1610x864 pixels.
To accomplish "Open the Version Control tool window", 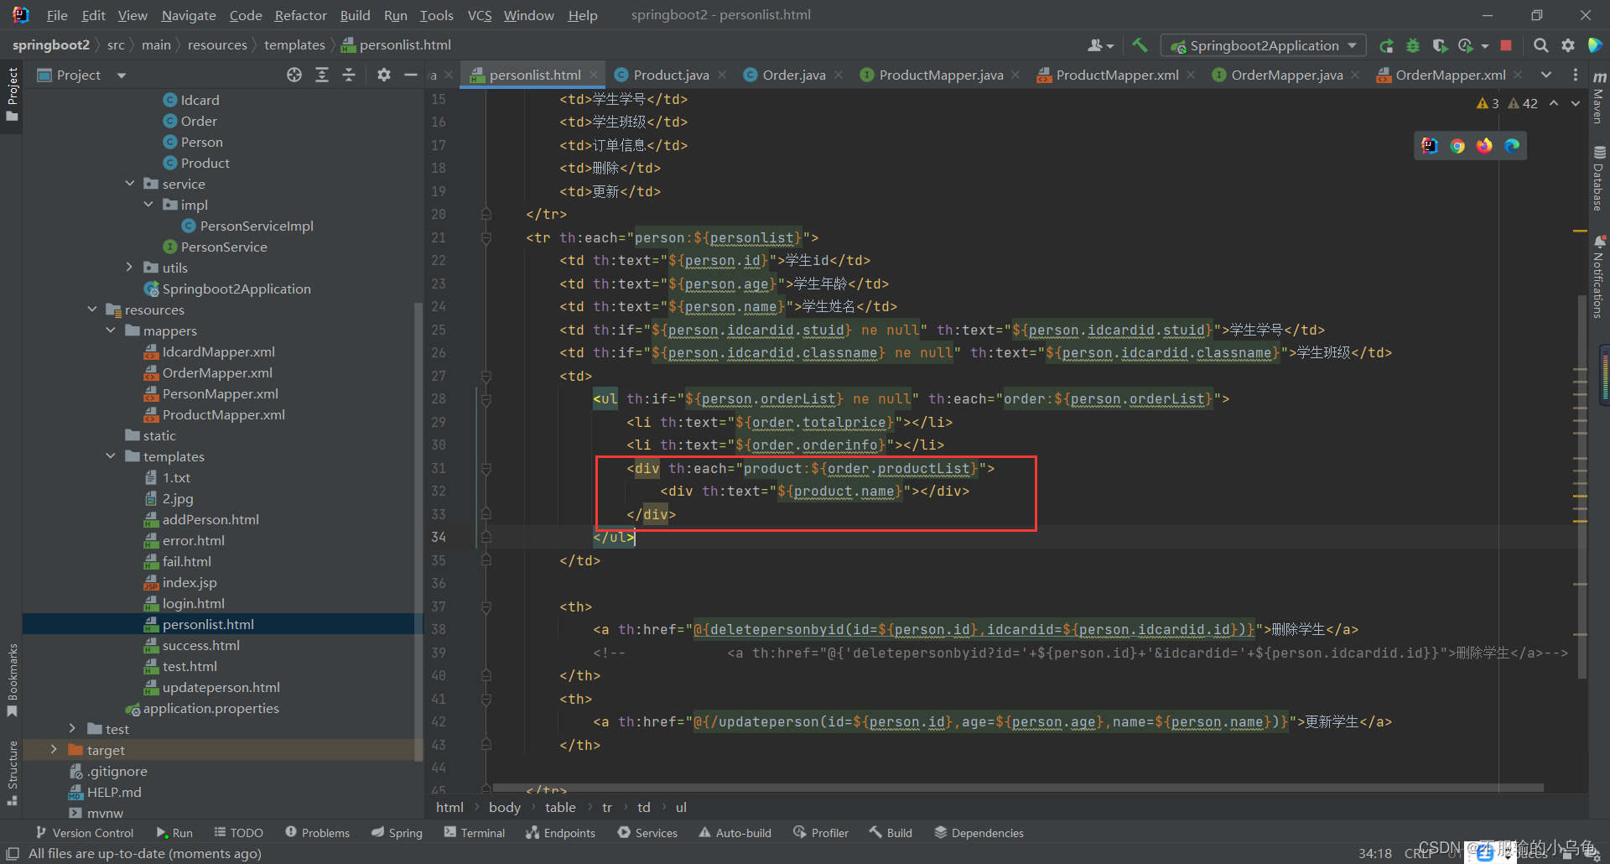I will click(x=85, y=833).
